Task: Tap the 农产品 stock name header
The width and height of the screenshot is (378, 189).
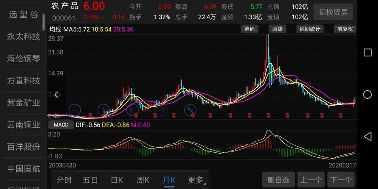Action: click(65, 6)
